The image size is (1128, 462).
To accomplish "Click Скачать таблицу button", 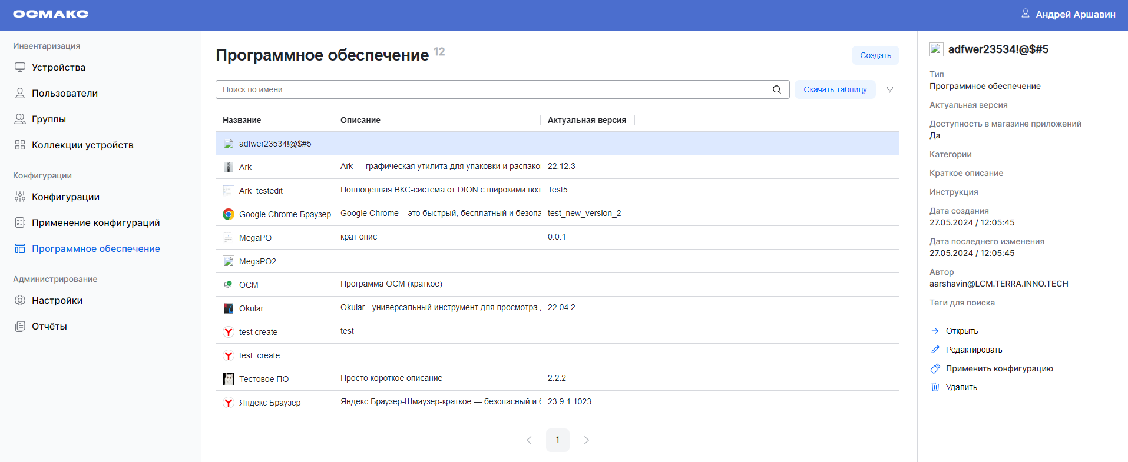I will [835, 89].
